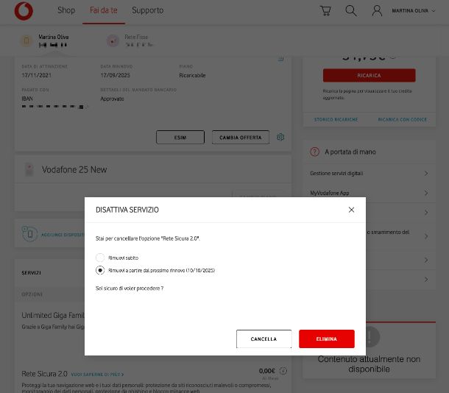This screenshot has height=393, width=449.
Task: Open the settings gear next to Cambia Offerta
Action: coord(280,137)
